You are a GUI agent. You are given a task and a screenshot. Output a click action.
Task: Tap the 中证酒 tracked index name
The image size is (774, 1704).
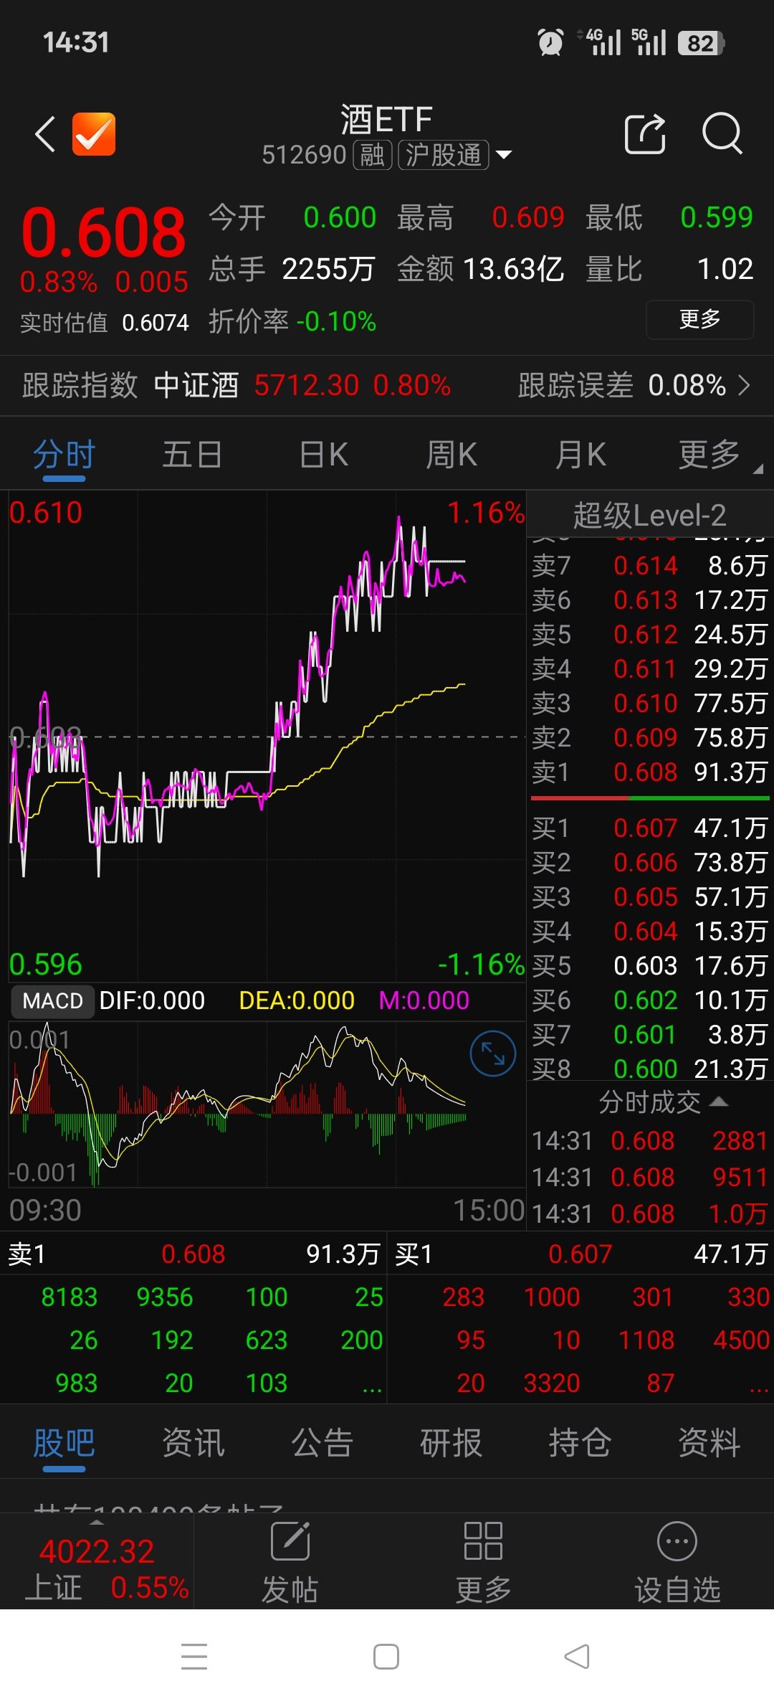(196, 385)
